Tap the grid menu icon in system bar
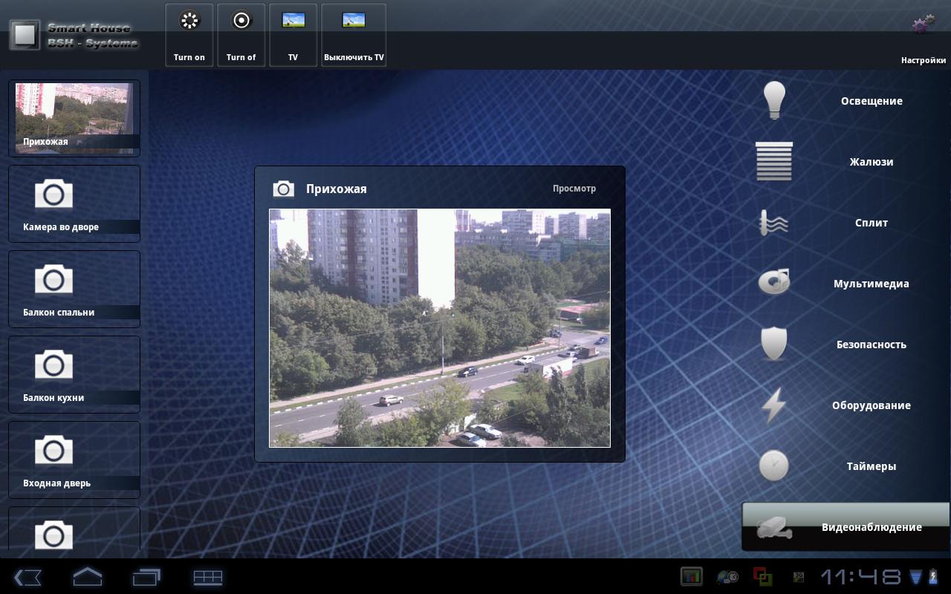951x594 pixels. [x=208, y=577]
